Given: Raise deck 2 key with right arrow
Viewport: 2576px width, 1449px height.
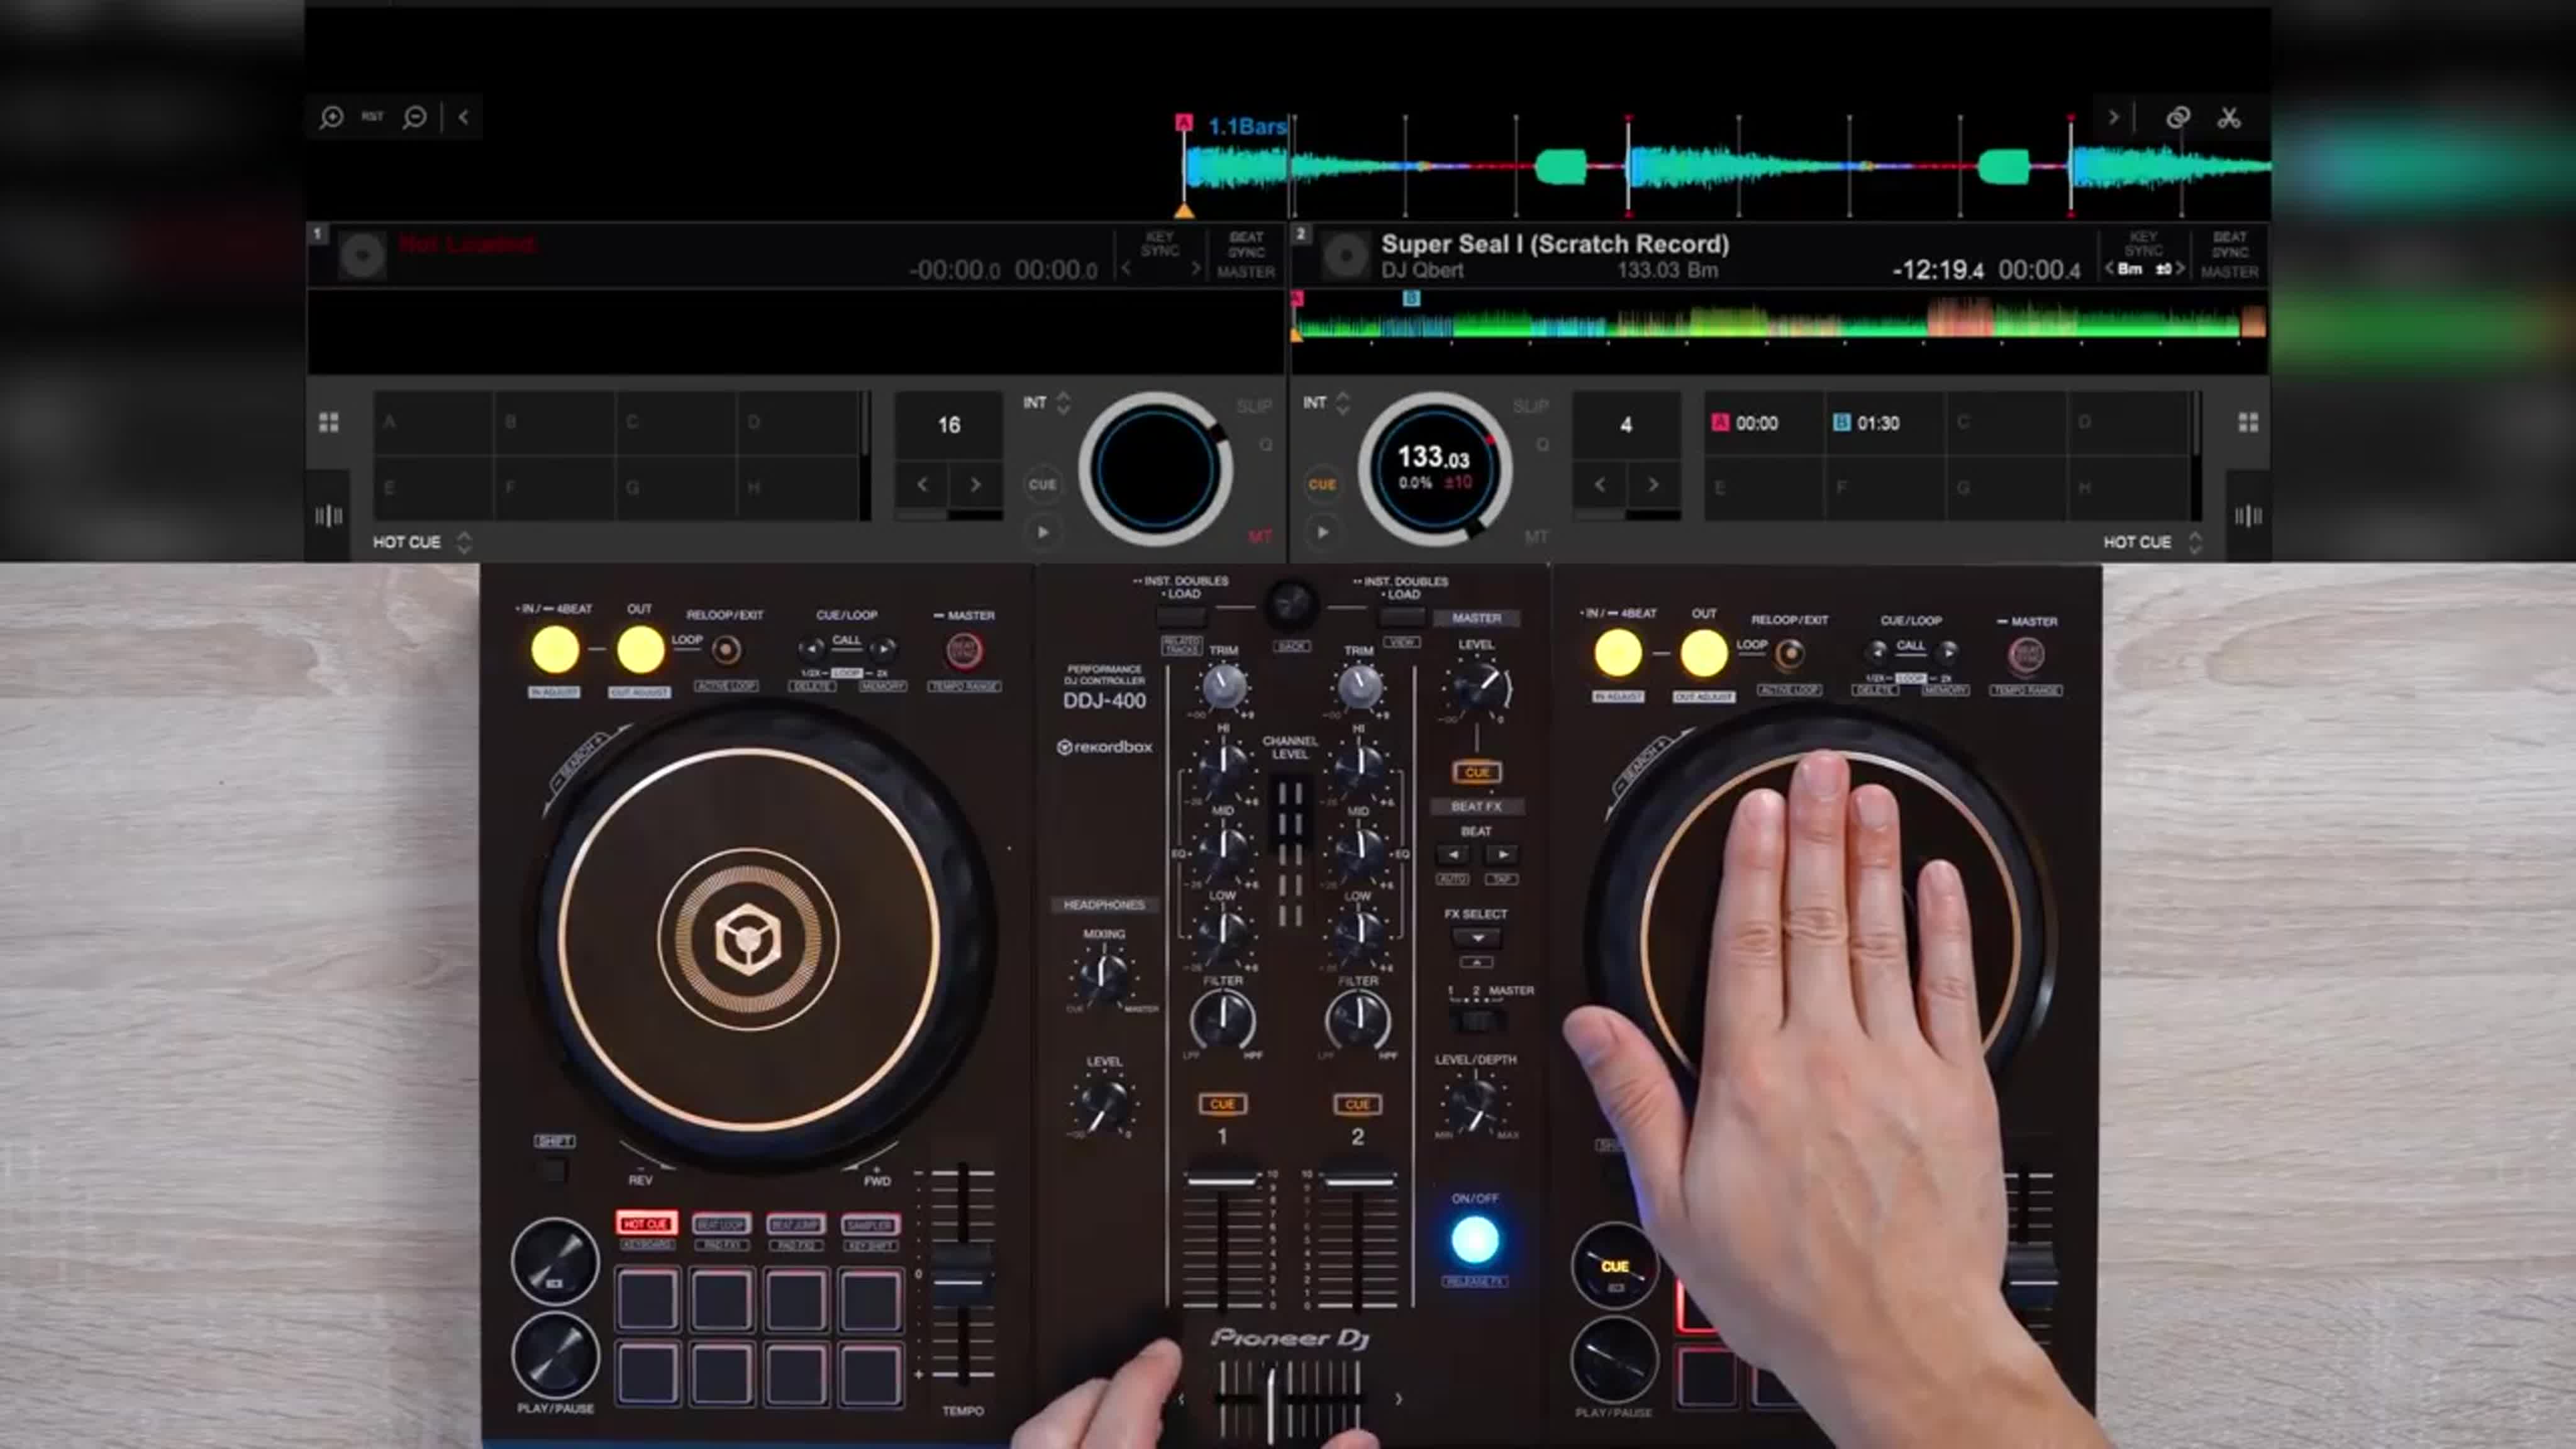Looking at the screenshot, I should 2181,268.
